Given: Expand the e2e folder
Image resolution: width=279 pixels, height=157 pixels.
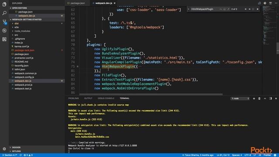Looking at the screenshot, I should coord(37,27).
